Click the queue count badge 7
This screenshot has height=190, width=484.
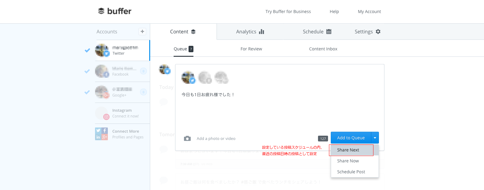pyautogui.click(x=191, y=49)
